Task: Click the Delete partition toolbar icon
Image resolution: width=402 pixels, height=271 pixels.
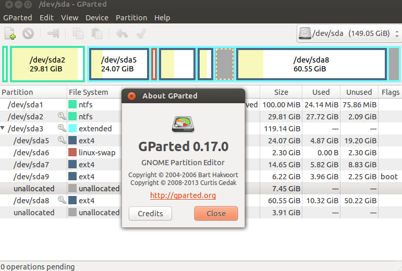Action: pos(28,33)
